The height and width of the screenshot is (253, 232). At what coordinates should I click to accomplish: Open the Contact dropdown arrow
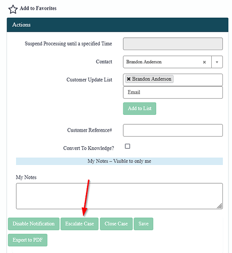point(217,62)
